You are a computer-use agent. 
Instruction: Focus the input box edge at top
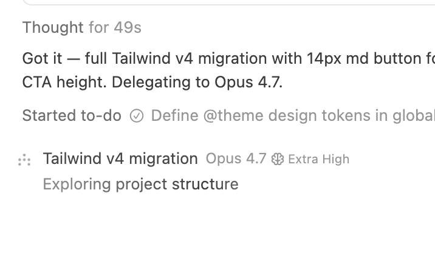point(228,2)
